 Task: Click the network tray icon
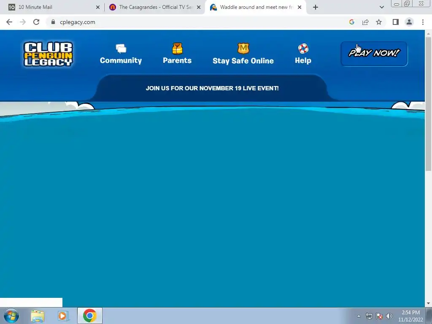[x=369, y=316]
